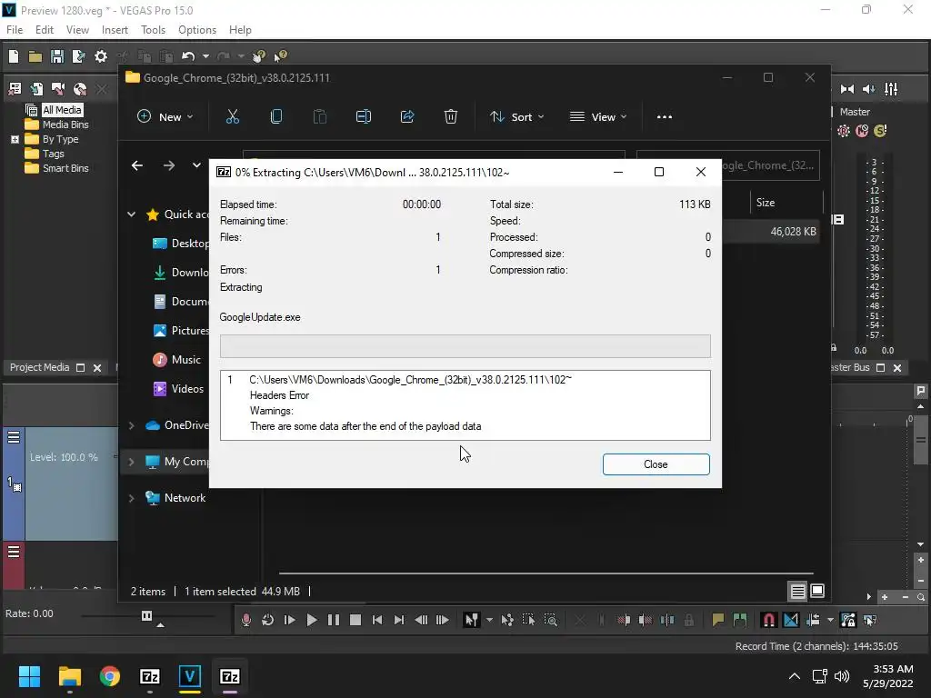This screenshot has width=931, height=698.
Task: Expand My Computer in navigation pane
Action: [x=131, y=462]
